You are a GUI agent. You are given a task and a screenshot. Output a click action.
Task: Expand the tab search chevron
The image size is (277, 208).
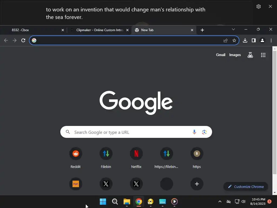tap(233, 29)
